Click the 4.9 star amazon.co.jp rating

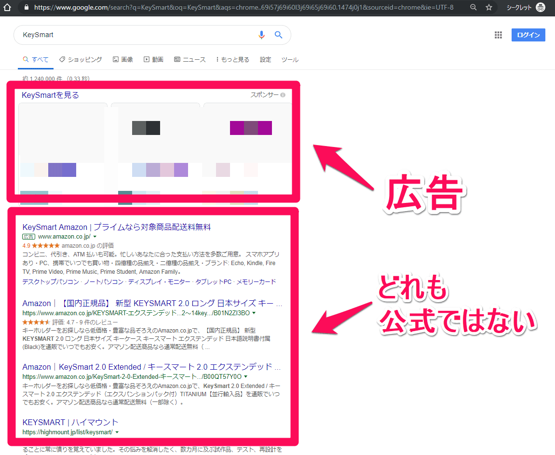click(x=68, y=245)
